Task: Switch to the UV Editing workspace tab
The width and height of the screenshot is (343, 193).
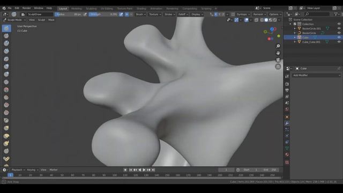Action: pyautogui.click(x=107, y=9)
